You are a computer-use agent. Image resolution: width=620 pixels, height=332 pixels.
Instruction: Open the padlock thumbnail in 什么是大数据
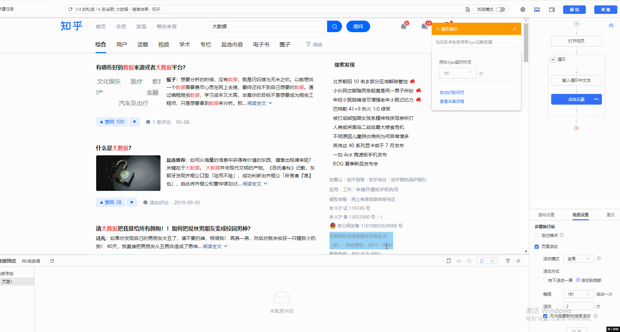coord(128,173)
